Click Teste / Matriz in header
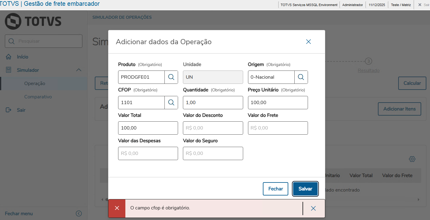Screen dimensions: 430x220 click(401, 5)
